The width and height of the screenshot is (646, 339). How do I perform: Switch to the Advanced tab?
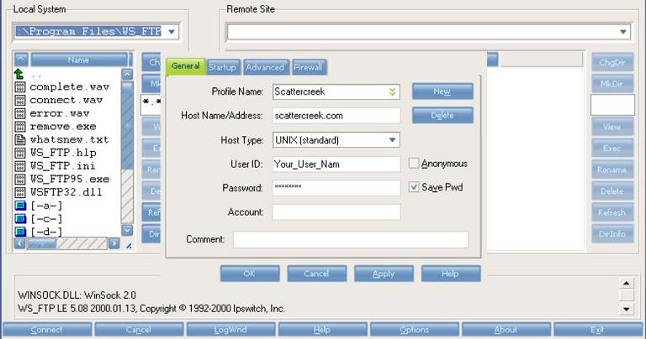(265, 67)
